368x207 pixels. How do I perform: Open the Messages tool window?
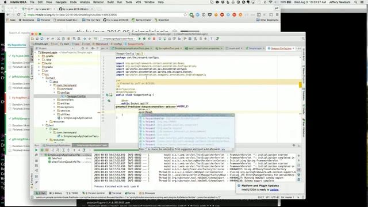(x=147, y=193)
